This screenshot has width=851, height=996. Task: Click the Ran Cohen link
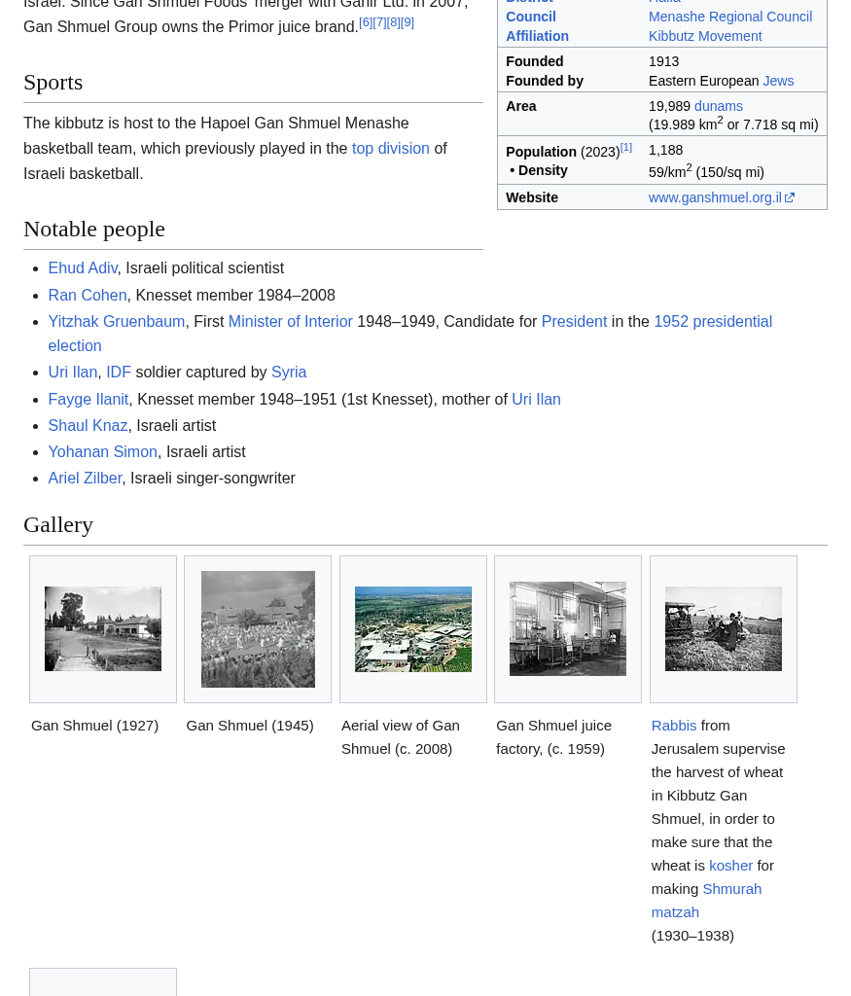click(x=88, y=295)
